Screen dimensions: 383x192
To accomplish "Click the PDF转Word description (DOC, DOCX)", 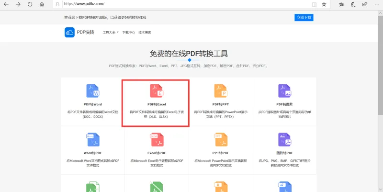I will pos(93,114).
